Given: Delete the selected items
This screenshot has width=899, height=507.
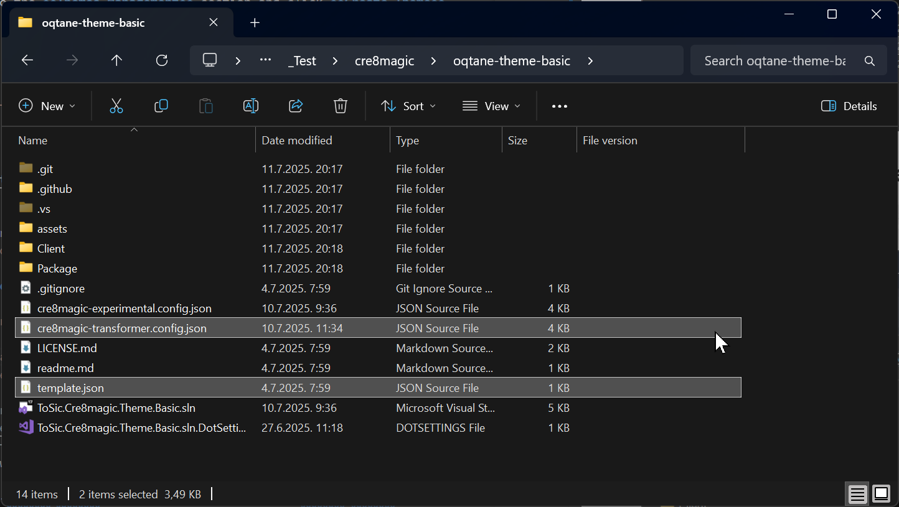Looking at the screenshot, I should pos(341,106).
